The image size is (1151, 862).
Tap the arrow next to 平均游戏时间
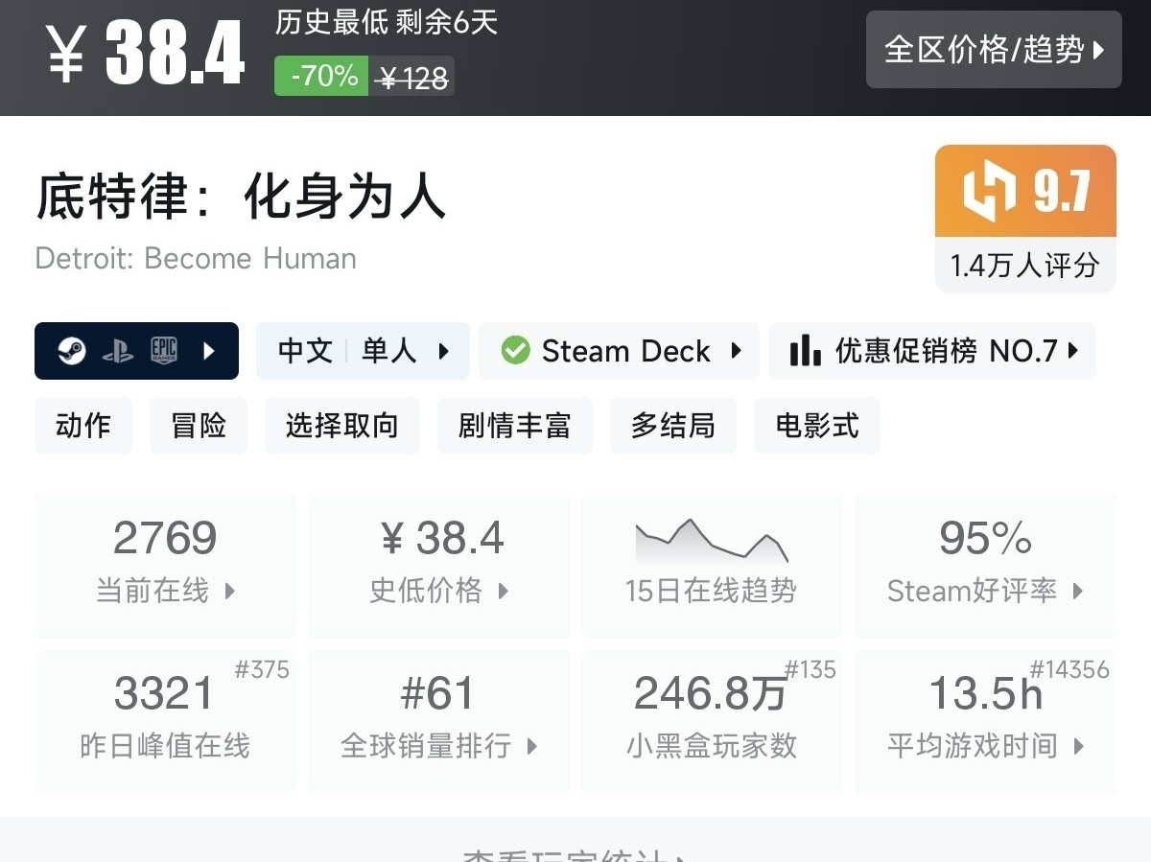point(1077,746)
